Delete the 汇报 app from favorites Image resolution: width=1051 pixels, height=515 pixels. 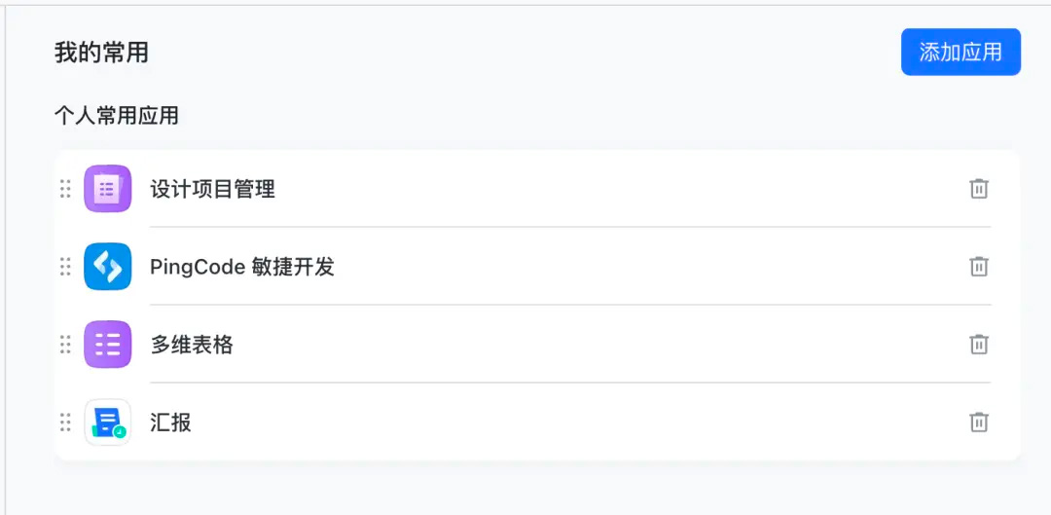(979, 422)
